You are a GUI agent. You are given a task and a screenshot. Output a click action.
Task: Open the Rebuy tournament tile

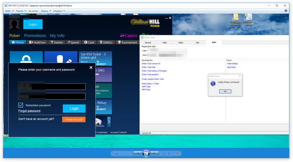(x=104, y=107)
